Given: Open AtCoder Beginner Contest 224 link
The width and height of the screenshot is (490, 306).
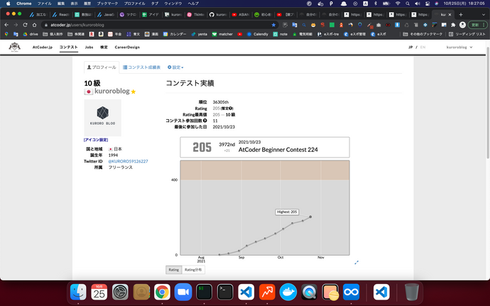Looking at the screenshot, I should point(278,150).
